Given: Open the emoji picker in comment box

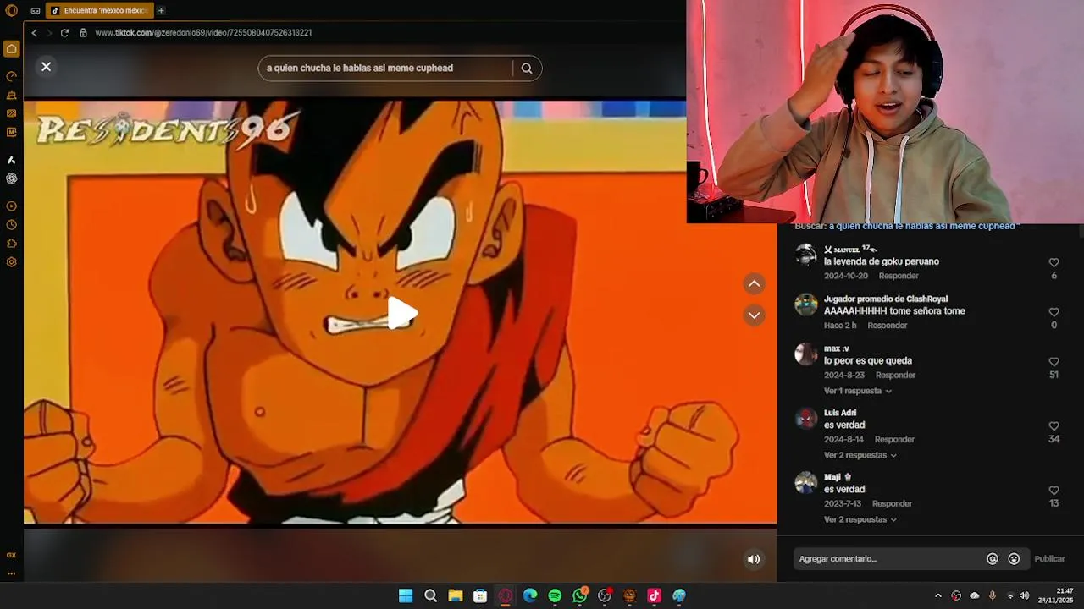Looking at the screenshot, I should [x=1014, y=559].
